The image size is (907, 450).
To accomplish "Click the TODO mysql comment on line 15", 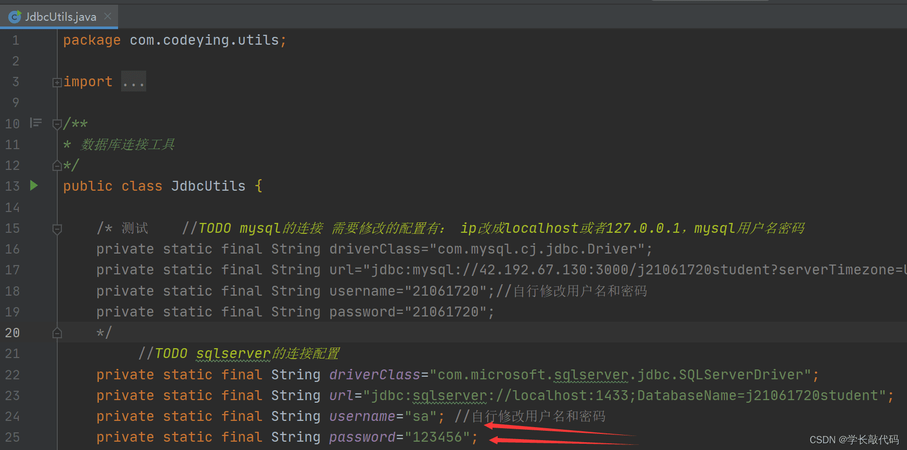I will pos(493,228).
